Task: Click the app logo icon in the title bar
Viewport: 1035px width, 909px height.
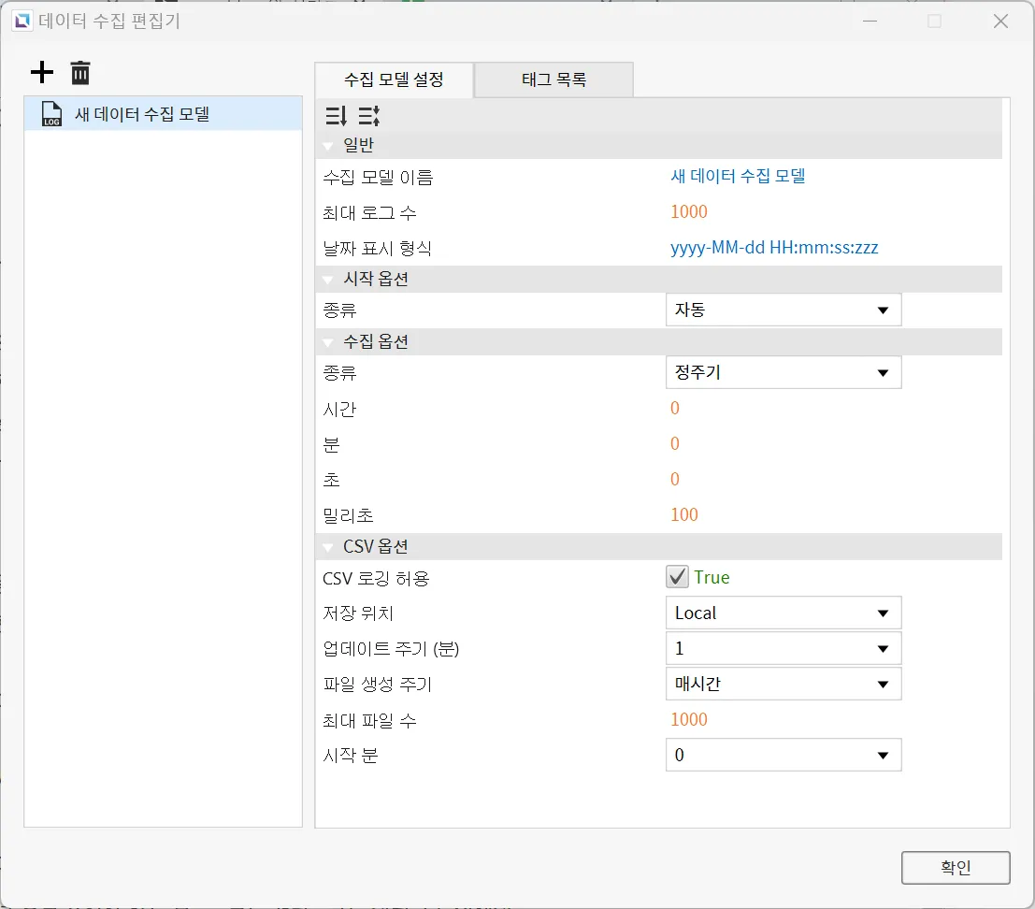Action: coord(21,21)
